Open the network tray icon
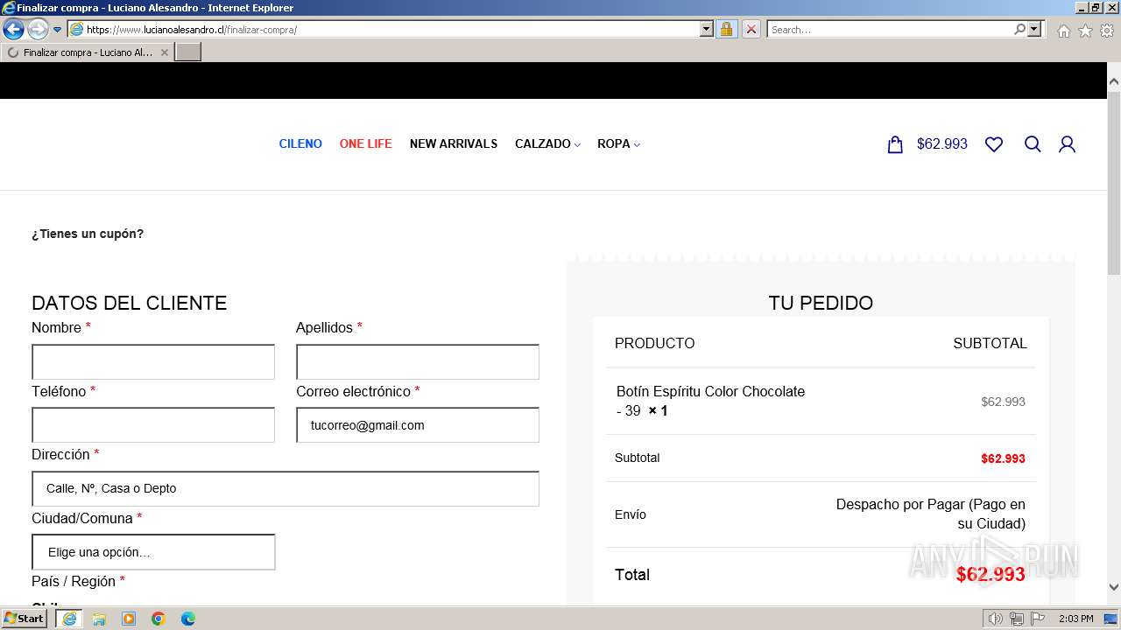The image size is (1121, 630). 1017,619
